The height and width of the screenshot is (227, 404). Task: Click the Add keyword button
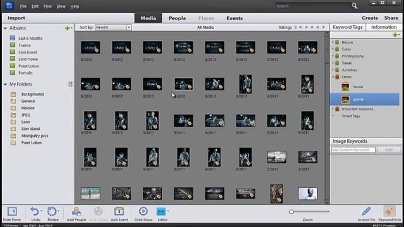pos(389,149)
